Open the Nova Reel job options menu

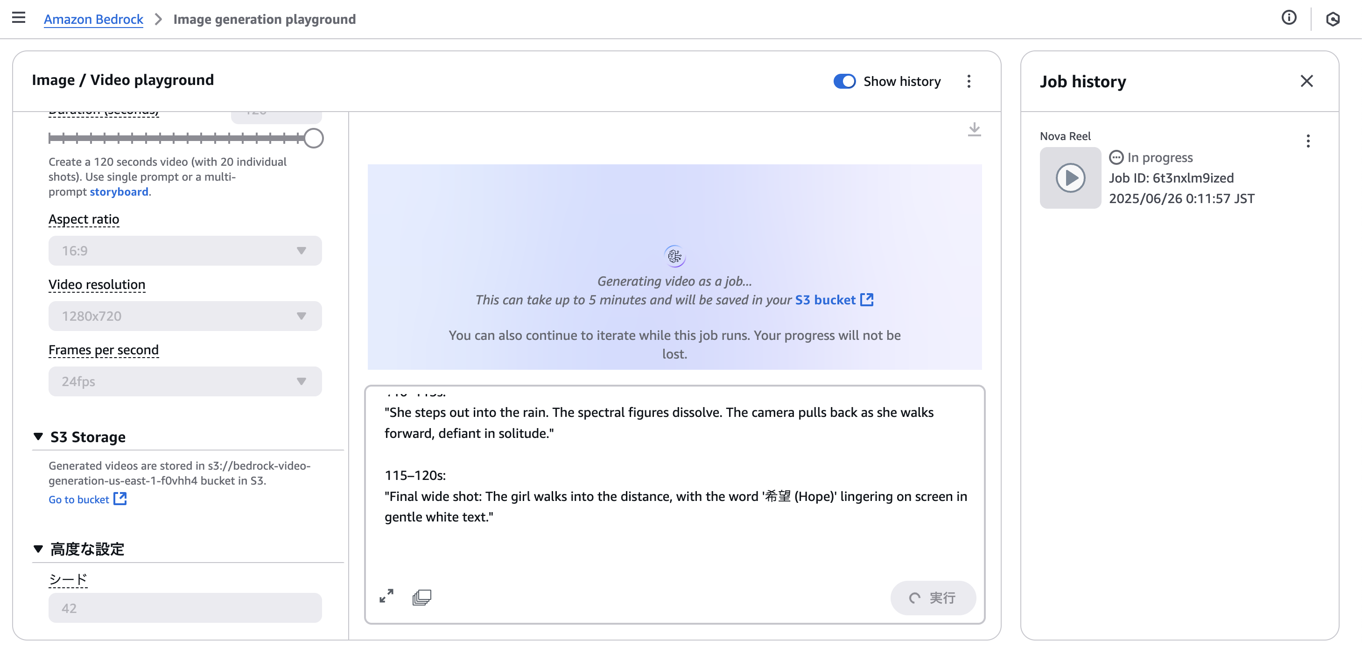point(1307,141)
